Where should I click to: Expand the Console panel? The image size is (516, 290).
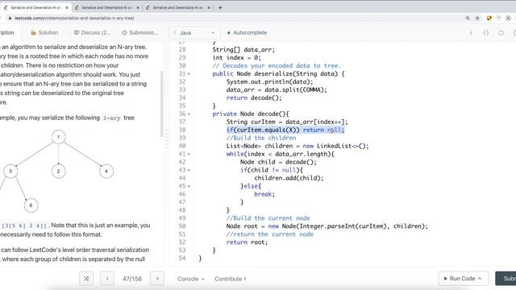coord(191,279)
